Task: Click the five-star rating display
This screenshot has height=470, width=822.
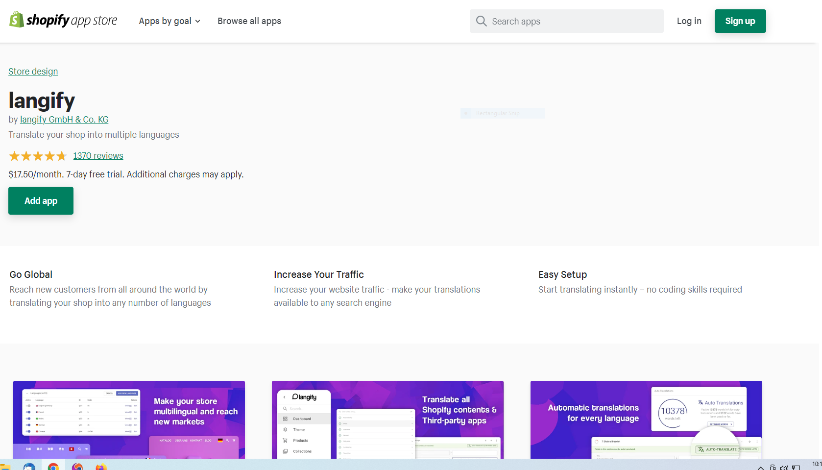Action: pos(38,155)
